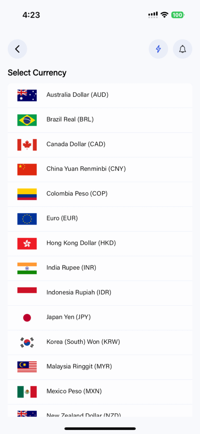Open the lightning bolt quick actions
The image size is (200, 434).
coord(158,49)
